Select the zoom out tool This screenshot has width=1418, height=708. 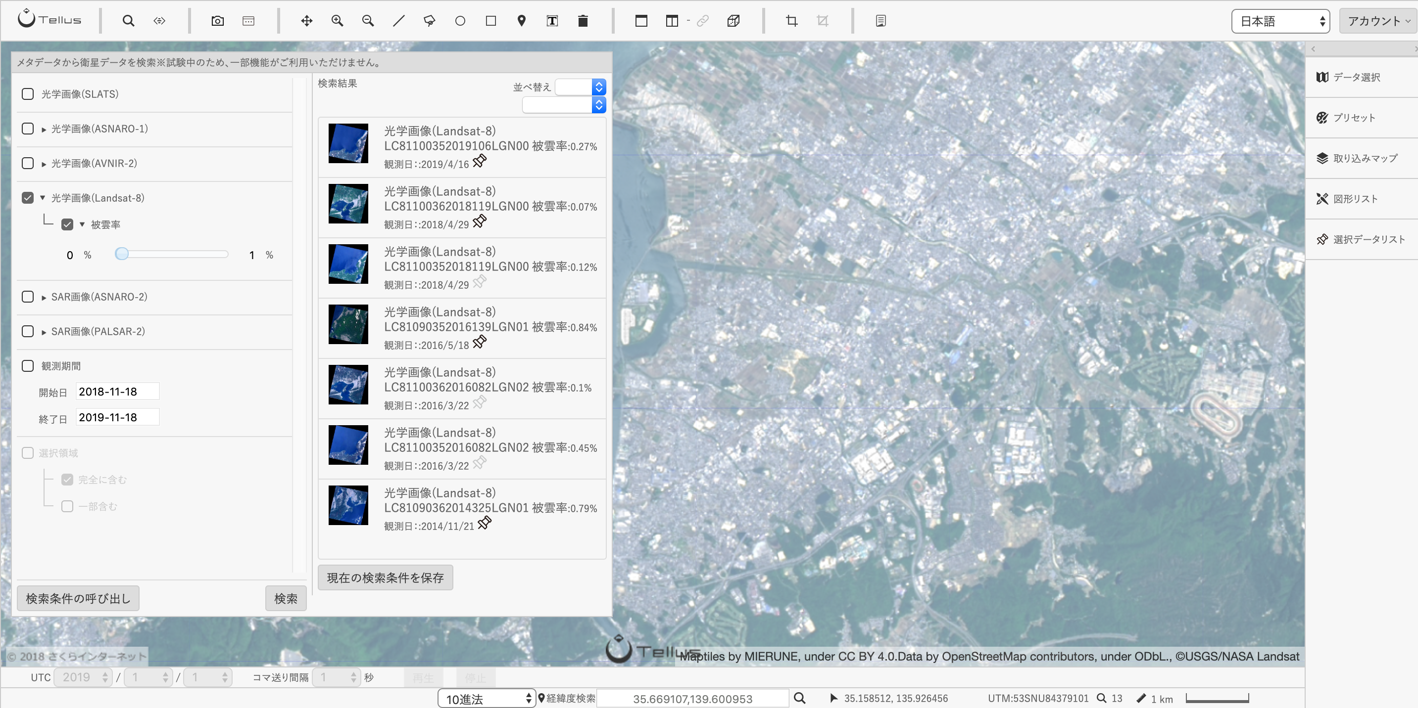tap(368, 21)
